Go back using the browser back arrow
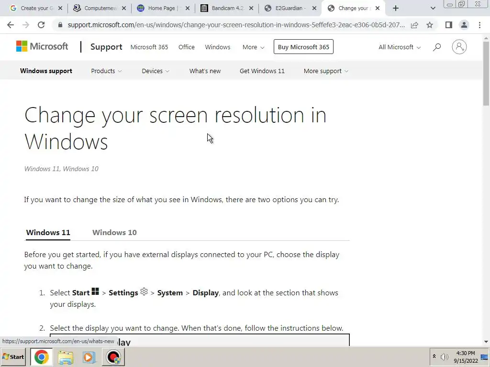Viewport: 490px width, 367px height. coord(11,25)
